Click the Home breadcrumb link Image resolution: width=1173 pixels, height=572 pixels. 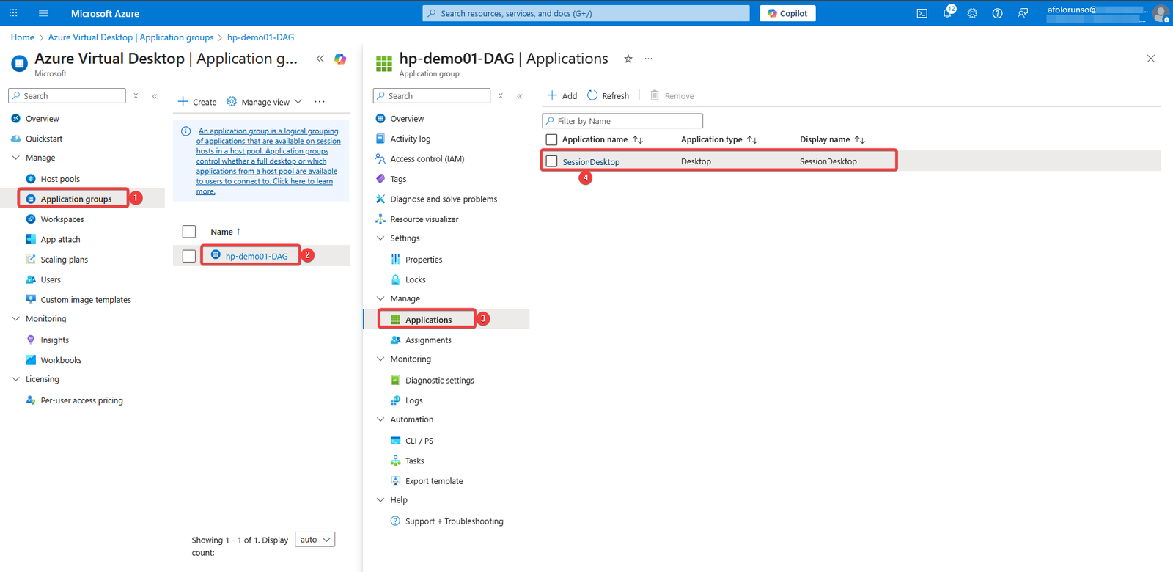(x=23, y=37)
